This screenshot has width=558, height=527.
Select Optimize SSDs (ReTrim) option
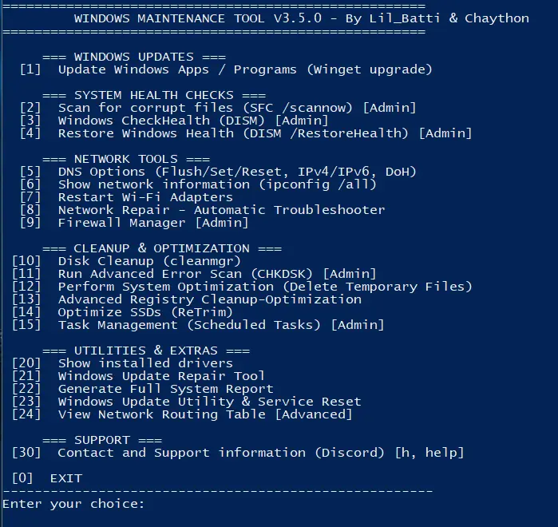145,312
